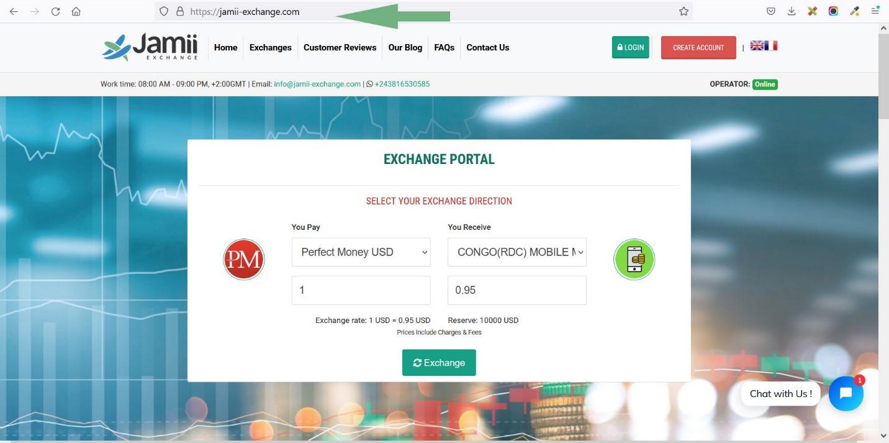This screenshot has width=889, height=443.
Task: Click the receive amount field showing 0.95
Action: 517,290
